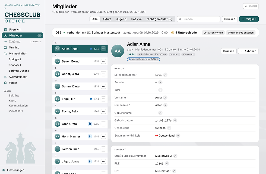This screenshot has width=266, height=174.
Task: Print the Adler, Anna member profile
Action: tap(229, 51)
